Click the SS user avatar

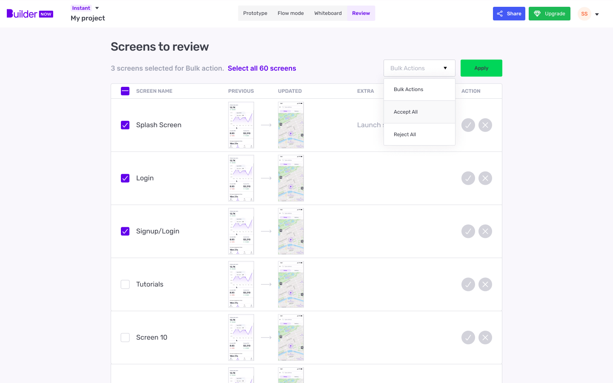tap(584, 14)
